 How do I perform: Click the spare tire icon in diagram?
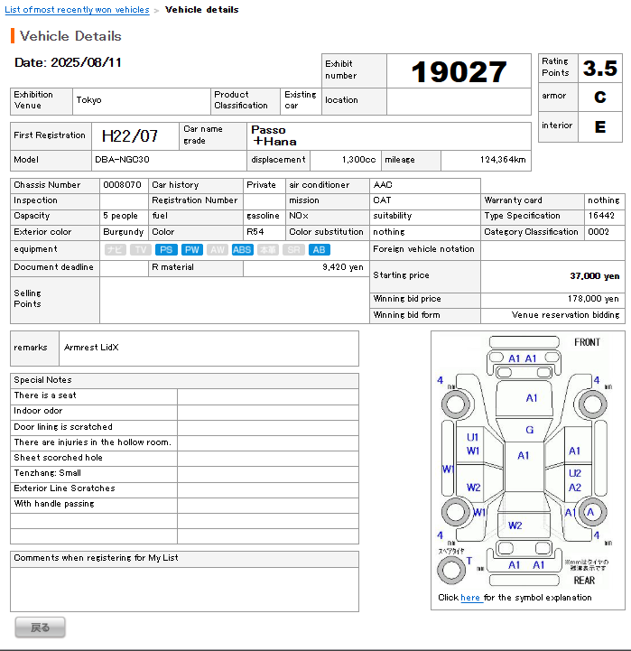pyautogui.click(x=451, y=569)
